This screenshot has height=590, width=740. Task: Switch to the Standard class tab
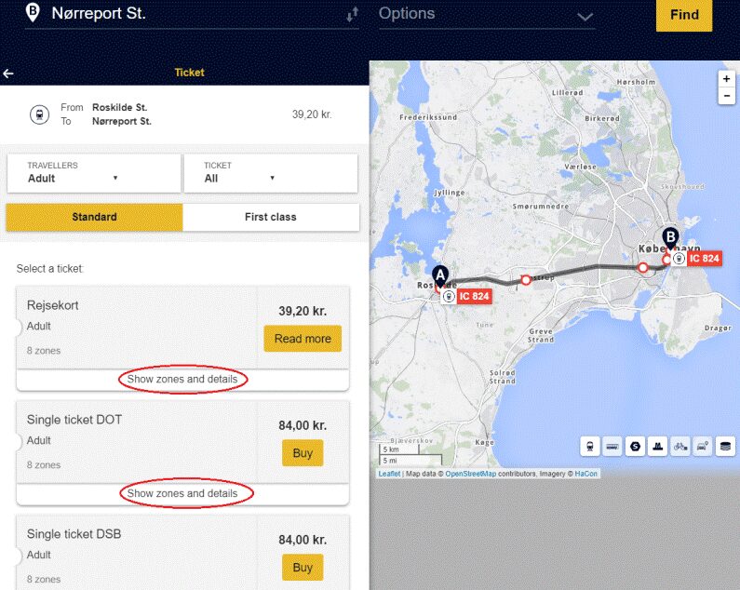pyautogui.click(x=95, y=218)
